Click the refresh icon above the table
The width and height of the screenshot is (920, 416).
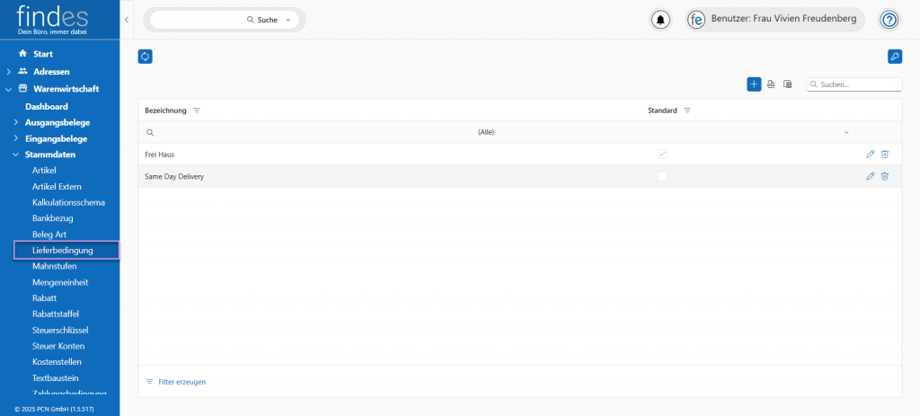click(x=145, y=57)
